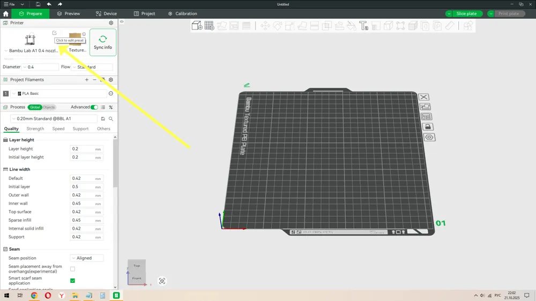Click the Slice plate button
The width and height of the screenshot is (536, 301).
coord(466,14)
